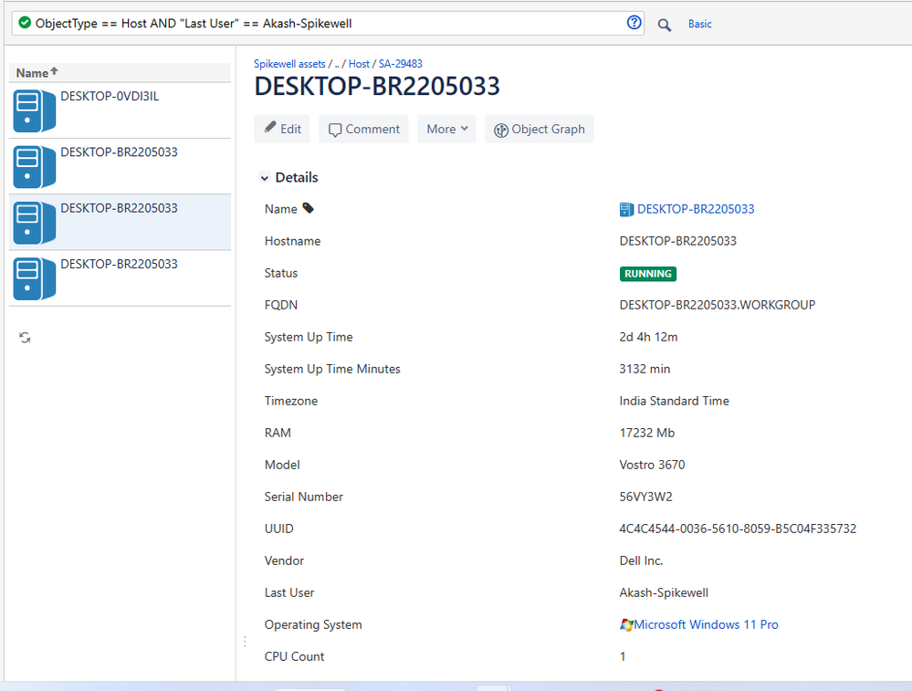Screen dimensions: 912x691
Task: Open the Host breadcrumb link
Action: click(x=359, y=64)
